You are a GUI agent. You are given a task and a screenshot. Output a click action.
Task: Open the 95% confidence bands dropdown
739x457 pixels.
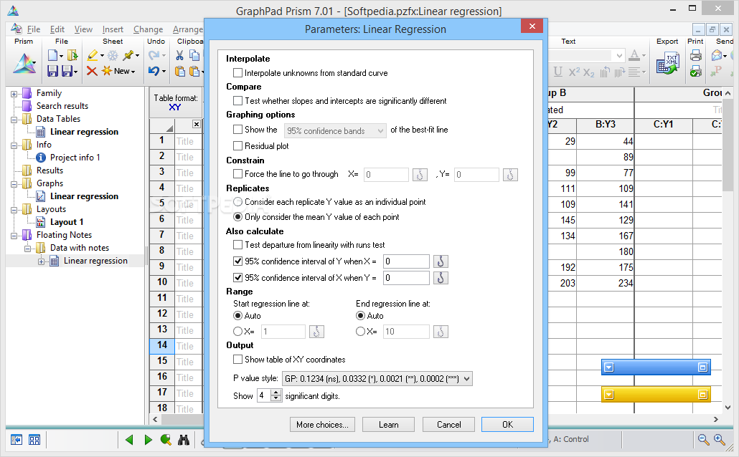click(335, 130)
